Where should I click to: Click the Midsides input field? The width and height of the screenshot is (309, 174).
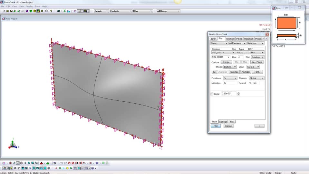pos(230,83)
